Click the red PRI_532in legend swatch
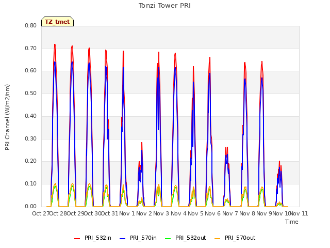Image resolution: width=330 pixels, height=248 pixels. (x=77, y=239)
